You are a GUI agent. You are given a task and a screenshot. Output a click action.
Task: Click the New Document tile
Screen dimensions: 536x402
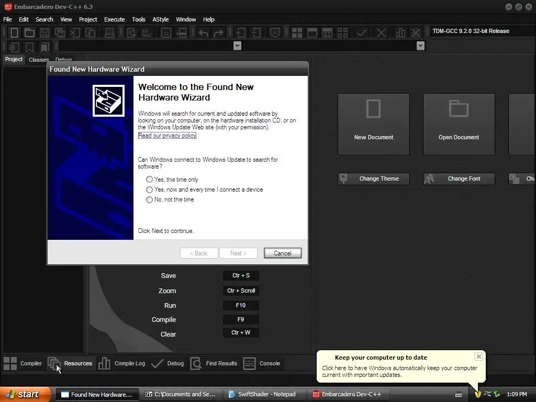pos(374,125)
